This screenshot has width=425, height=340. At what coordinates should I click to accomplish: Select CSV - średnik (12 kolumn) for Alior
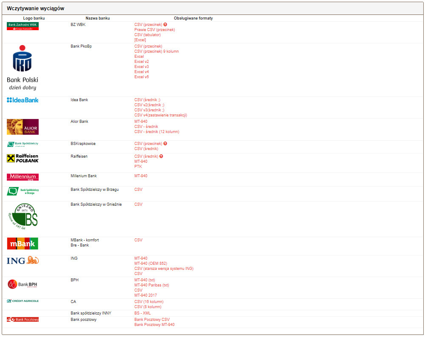(x=157, y=132)
